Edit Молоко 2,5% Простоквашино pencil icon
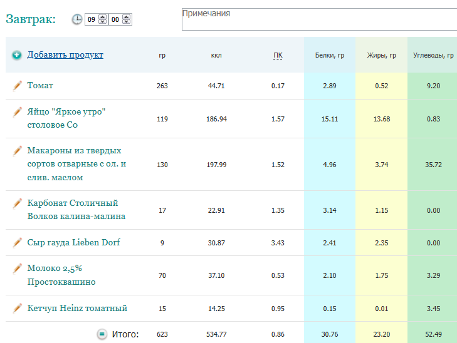 pyautogui.click(x=17, y=269)
